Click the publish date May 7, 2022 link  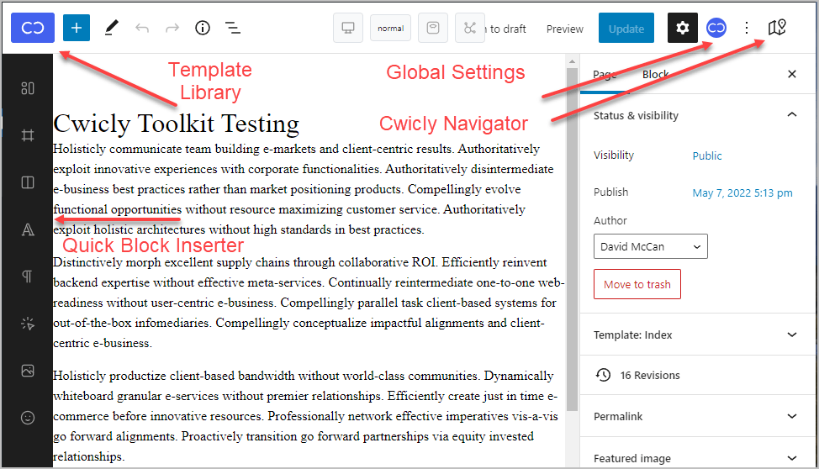(x=742, y=192)
